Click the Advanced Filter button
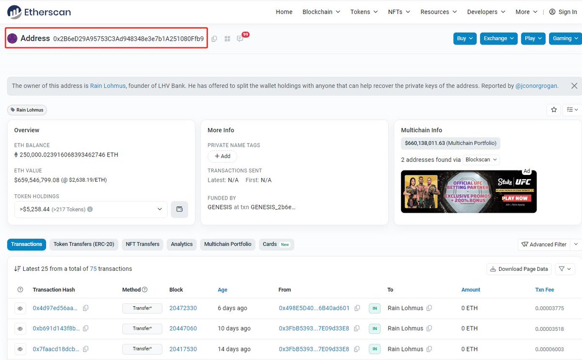The width and height of the screenshot is (582, 360). [544, 244]
